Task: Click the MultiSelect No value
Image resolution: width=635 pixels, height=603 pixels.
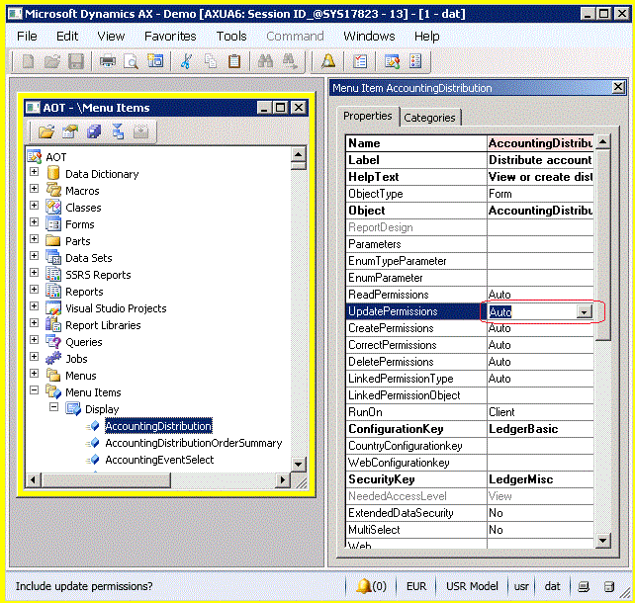Action: coord(540,530)
